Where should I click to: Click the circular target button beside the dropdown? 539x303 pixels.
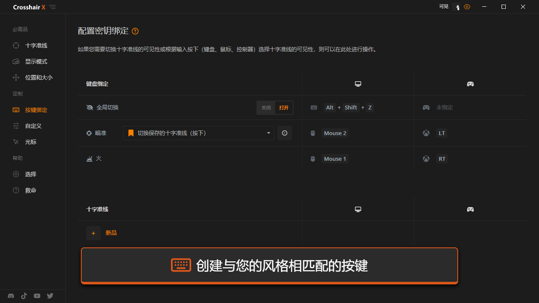click(x=285, y=133)
